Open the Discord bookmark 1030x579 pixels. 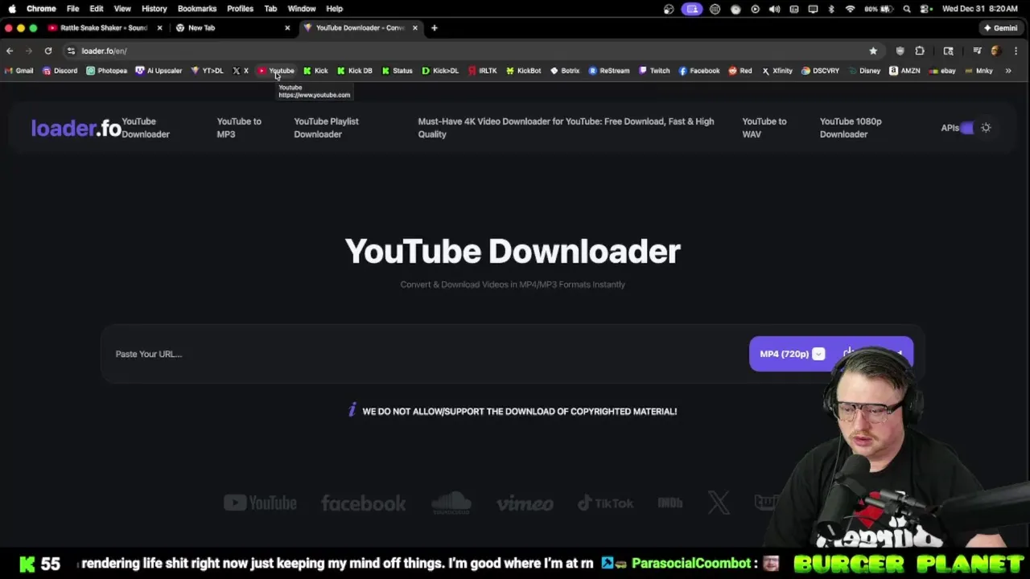pos(60,71)
